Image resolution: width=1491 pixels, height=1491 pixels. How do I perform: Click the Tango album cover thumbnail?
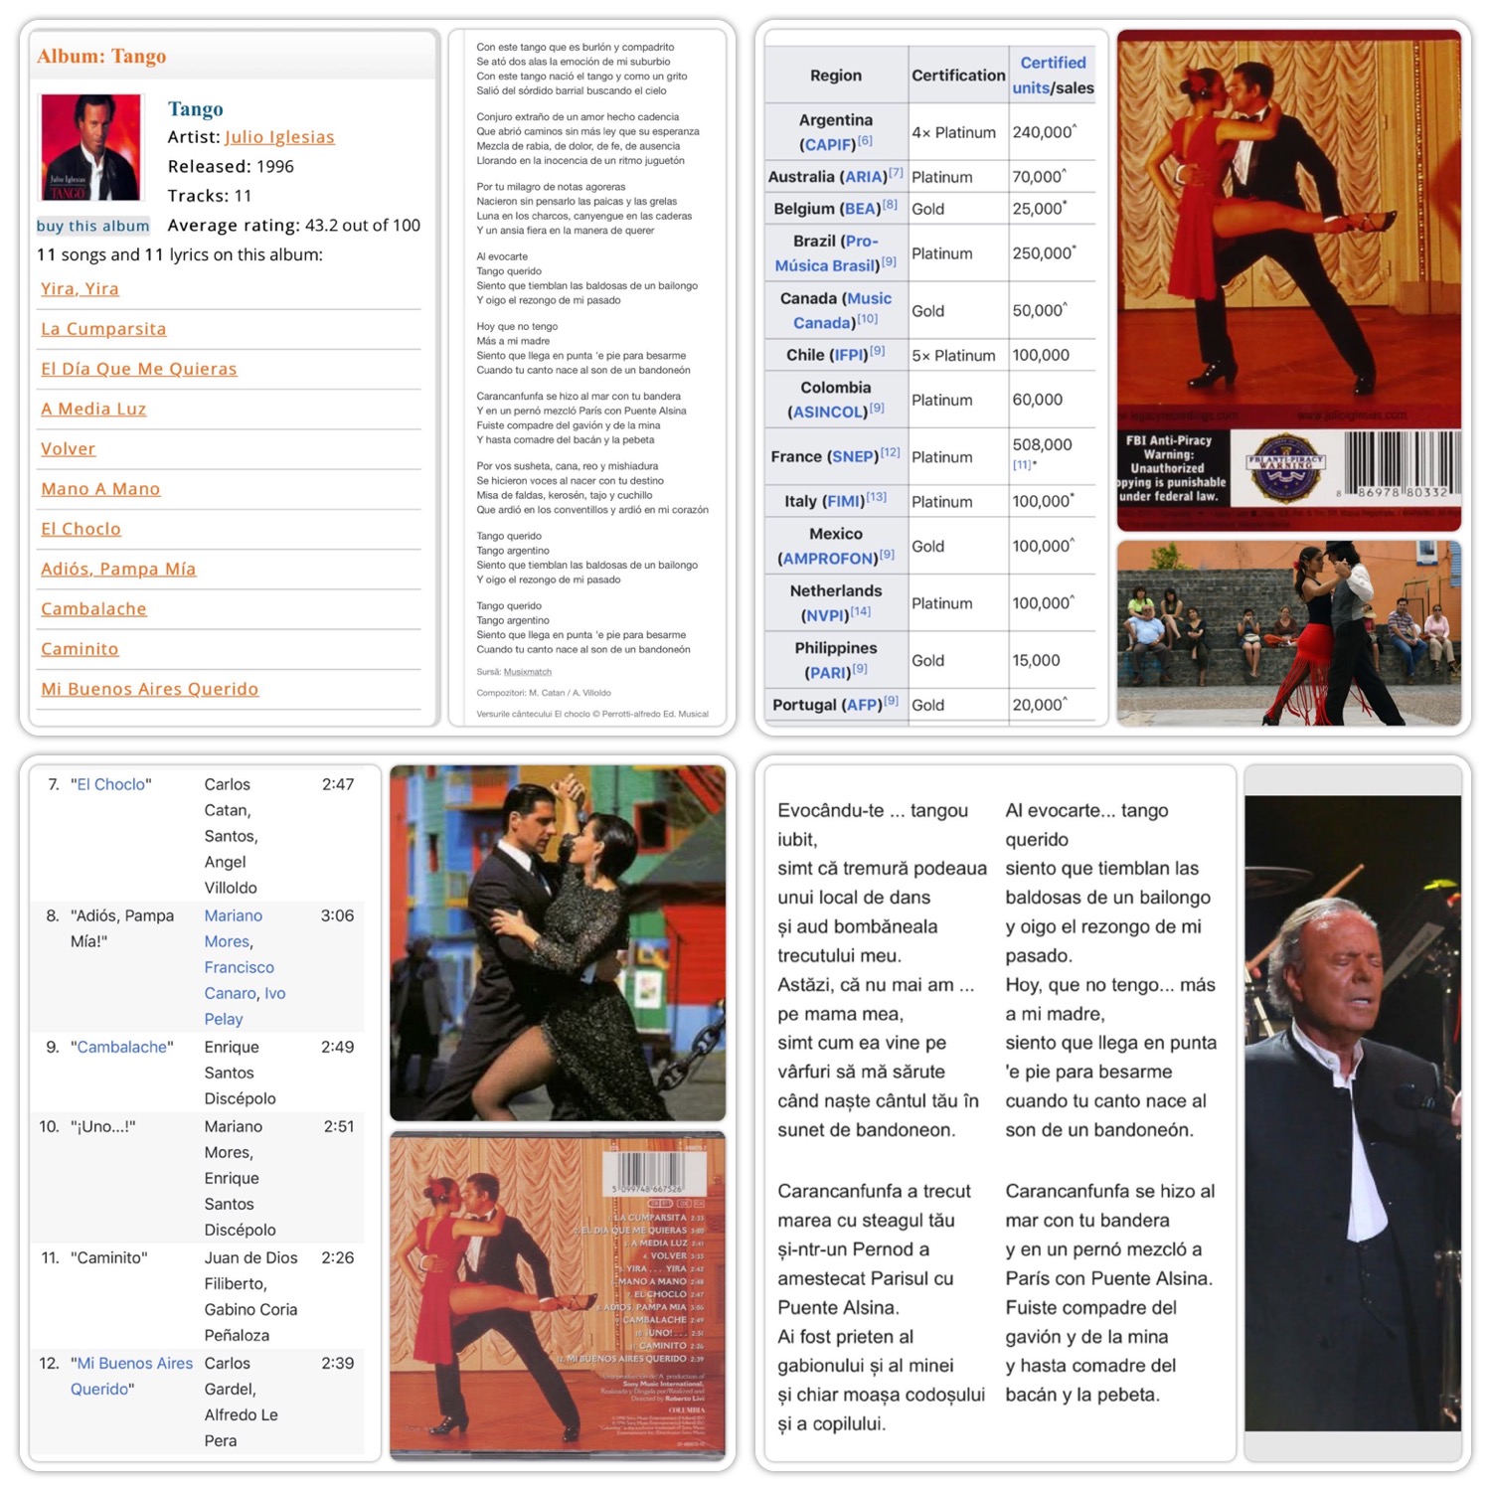[90, 147]
